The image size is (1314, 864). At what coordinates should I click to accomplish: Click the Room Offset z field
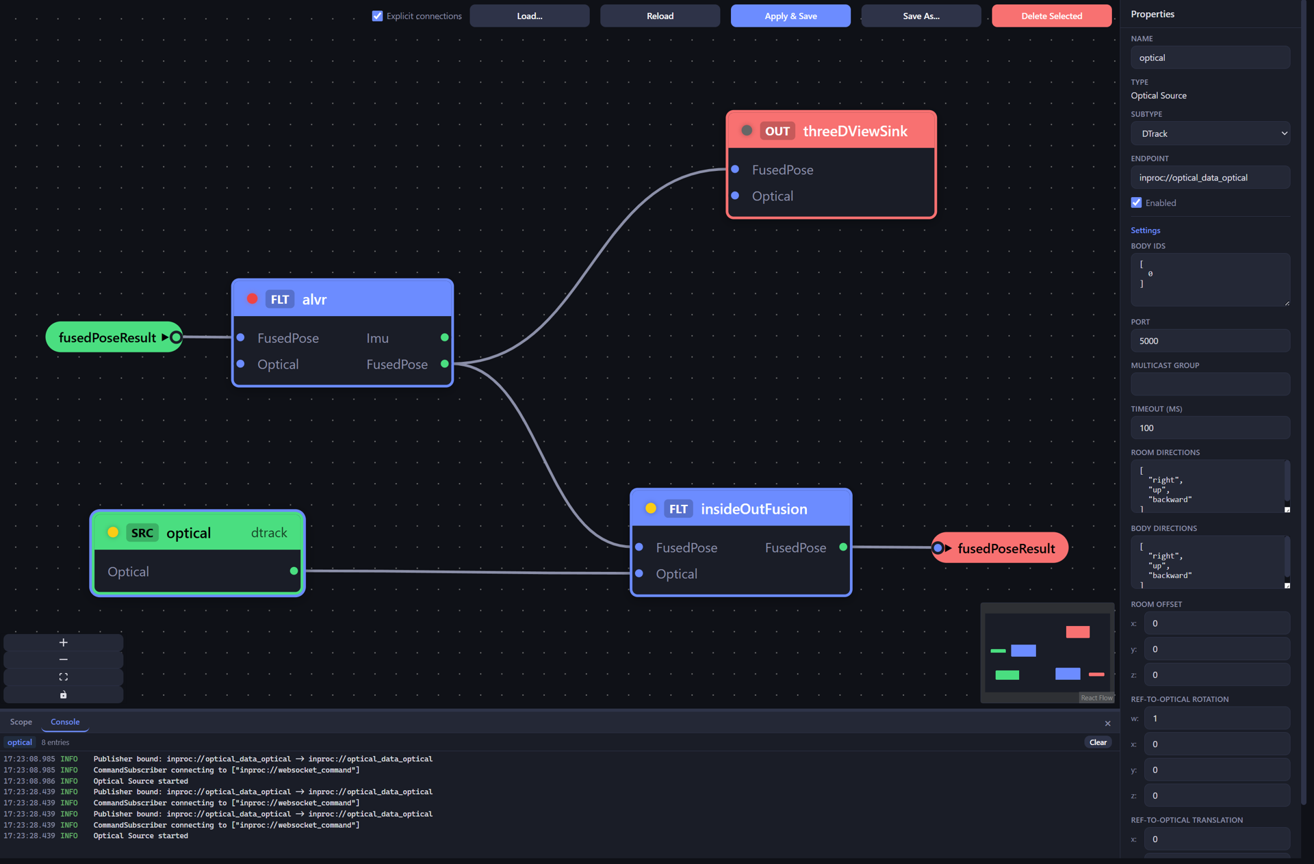pyautogui.click(x=1217, y=675)
